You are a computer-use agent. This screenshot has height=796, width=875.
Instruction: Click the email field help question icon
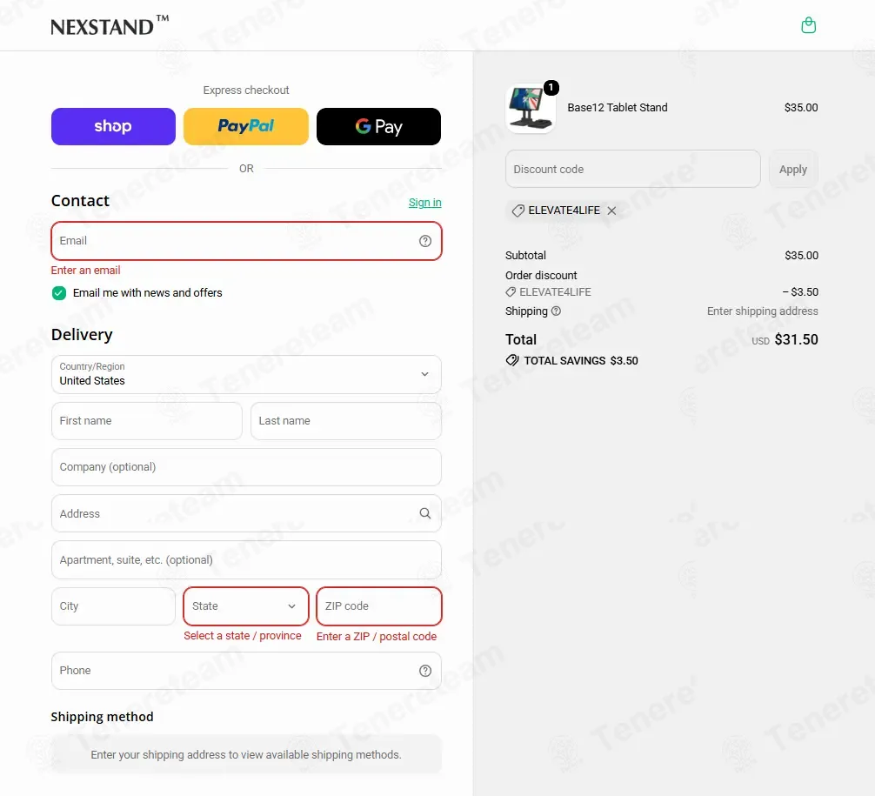tap(425, 241)
